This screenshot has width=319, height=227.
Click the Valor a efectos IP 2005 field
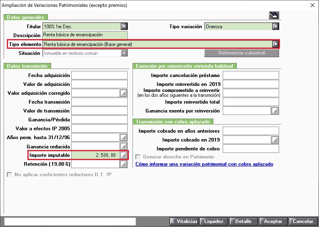click(x=99, y=129)
